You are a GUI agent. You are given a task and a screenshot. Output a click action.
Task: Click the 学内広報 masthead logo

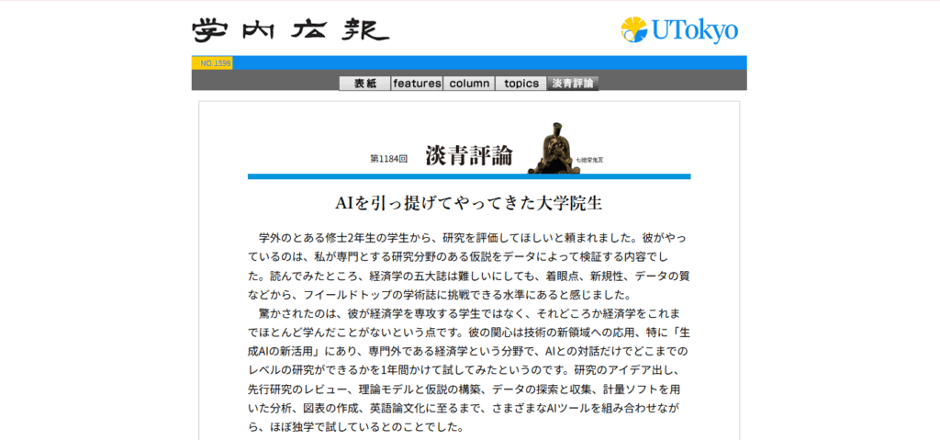point(290,29)
